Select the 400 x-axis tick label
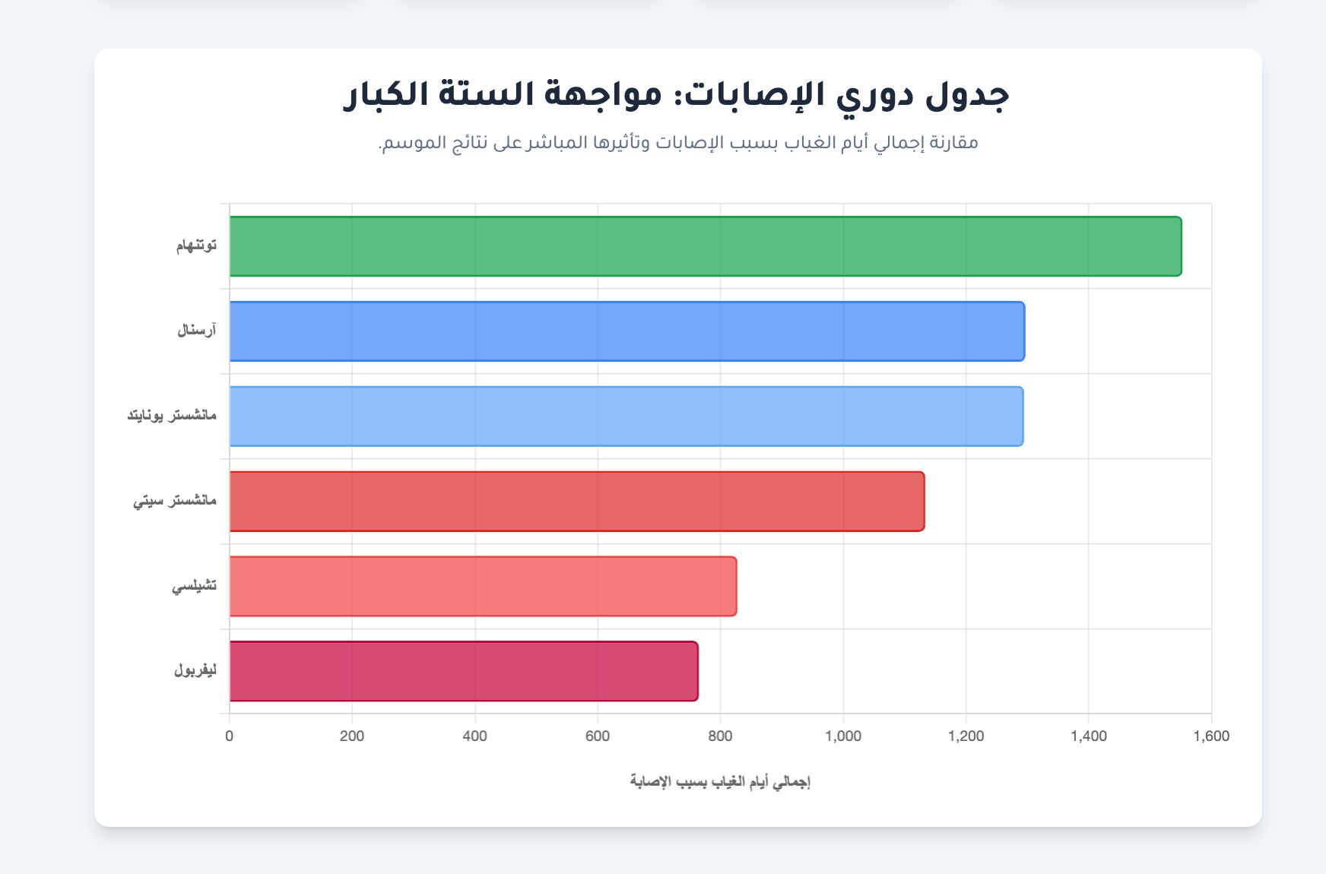This screenshot has width=1326, height=874. pos(475,736)
